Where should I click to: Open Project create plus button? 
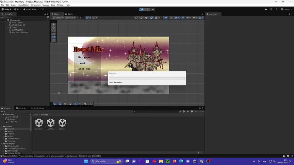[x=3, y=112]
